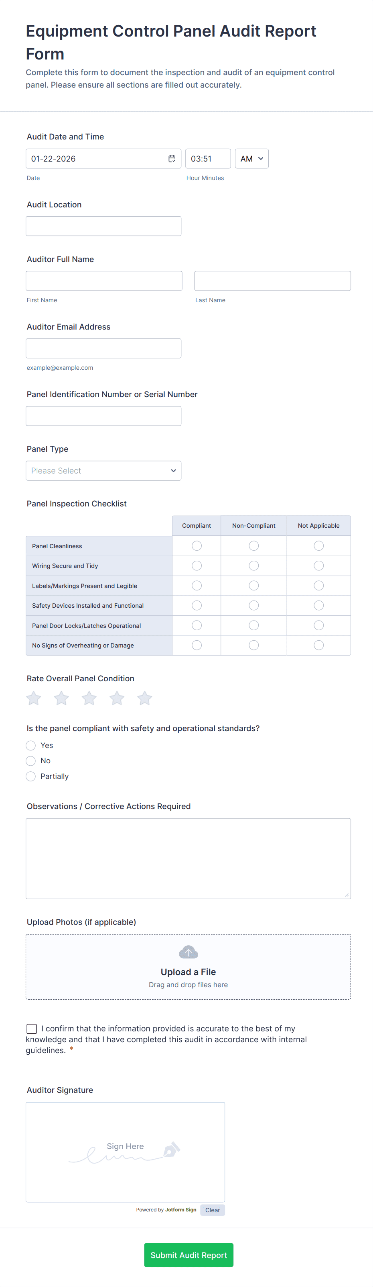This screenshot has height=1287, width=373.
Task: Mark Wiring Secure and Tidy Non-Compliant
Action: 254,566
